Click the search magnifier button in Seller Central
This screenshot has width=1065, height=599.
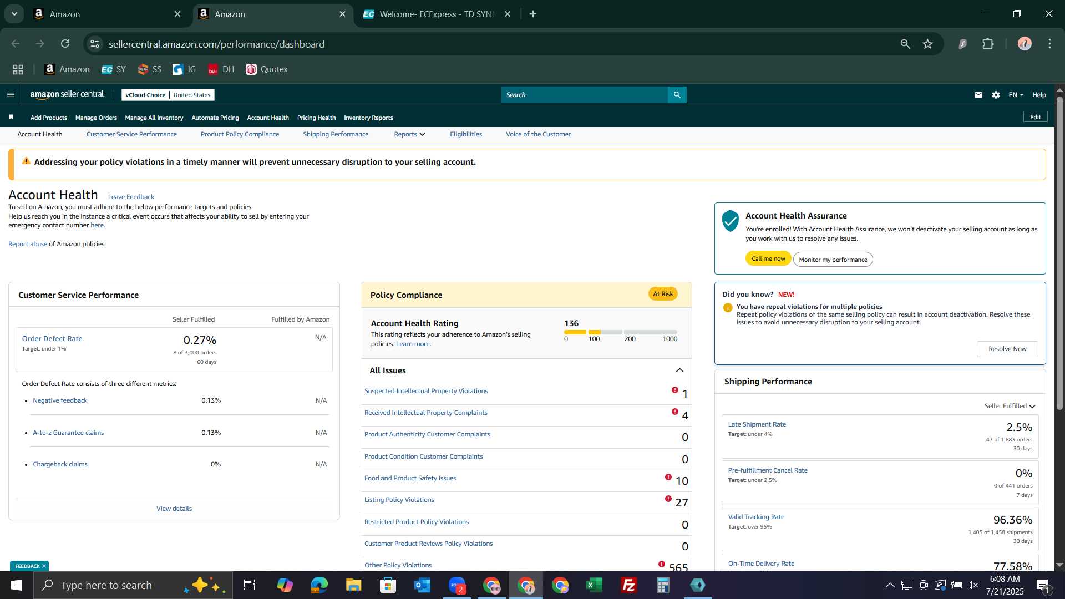coord(677,95)
